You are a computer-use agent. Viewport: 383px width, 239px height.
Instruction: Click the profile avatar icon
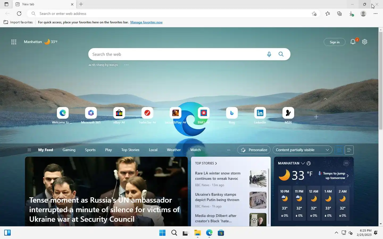point(363,14)
